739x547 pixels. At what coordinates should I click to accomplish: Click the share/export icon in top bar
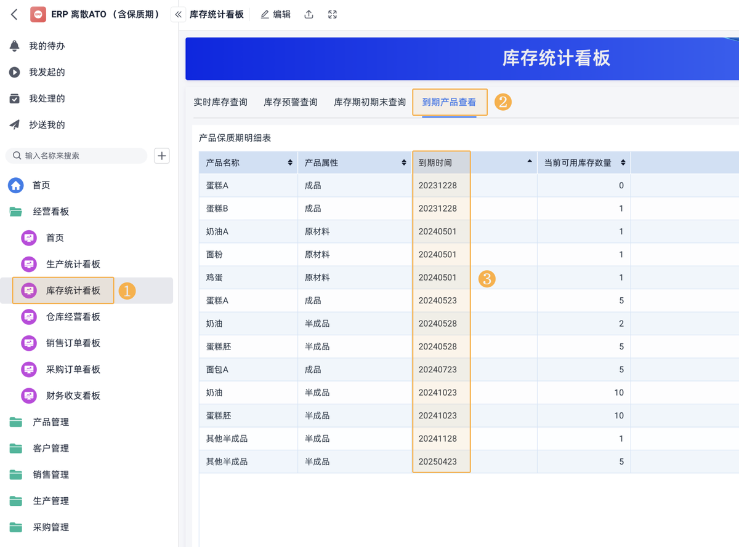(x=309, y=14)
